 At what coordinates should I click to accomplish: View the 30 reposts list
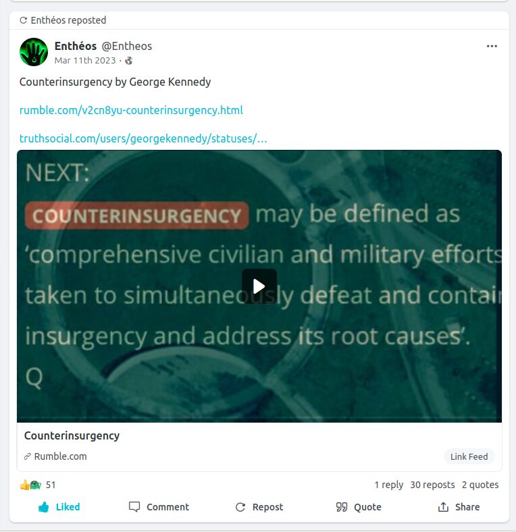(x=432, y=485)
